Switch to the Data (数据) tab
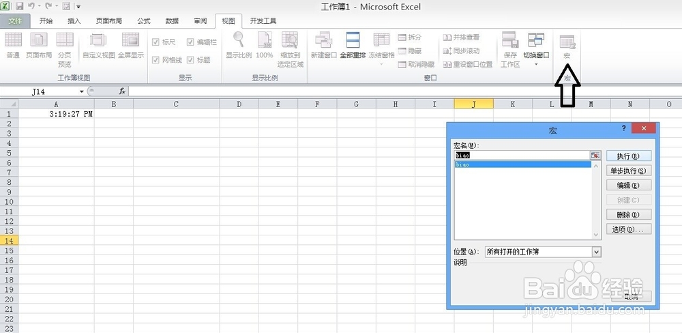Screen dimensions: 682x333 [172, 21]
